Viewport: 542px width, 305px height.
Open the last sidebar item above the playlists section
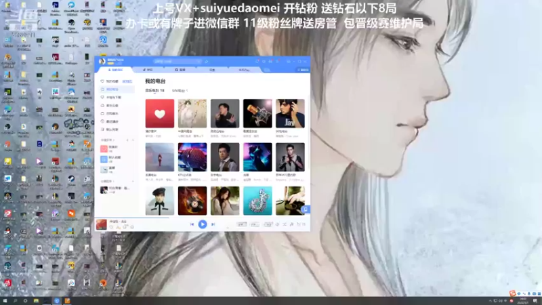coord(116,129)
